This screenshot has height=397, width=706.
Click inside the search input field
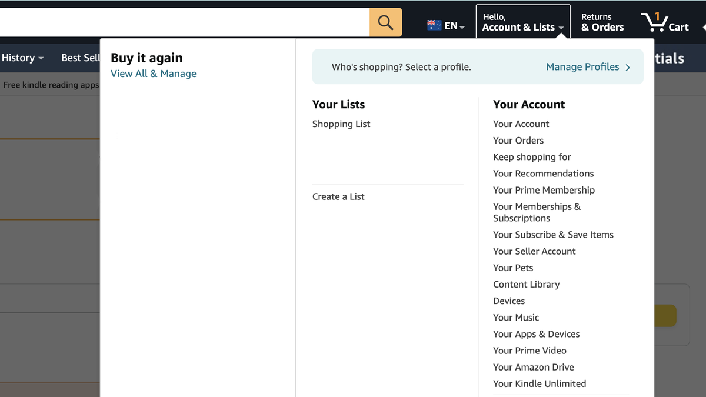[176, 22]
